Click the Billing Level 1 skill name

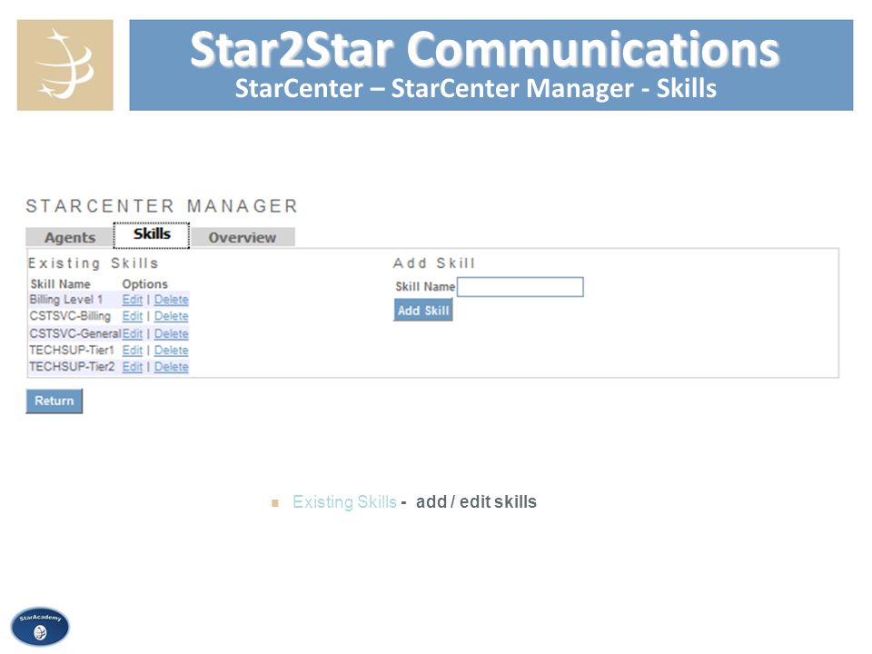(66, 300)
